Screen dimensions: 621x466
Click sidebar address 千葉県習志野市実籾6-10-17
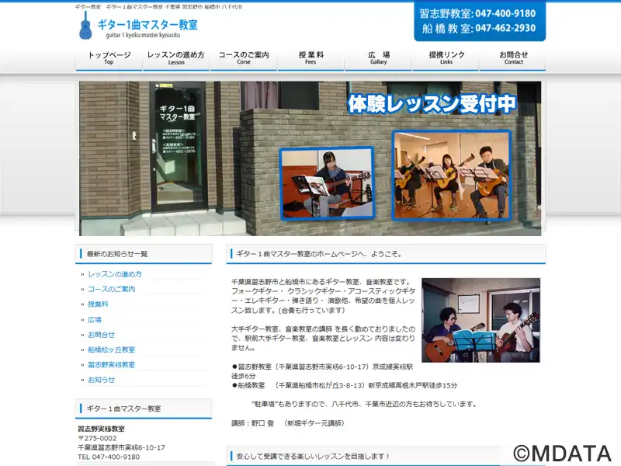pos(122,447)
